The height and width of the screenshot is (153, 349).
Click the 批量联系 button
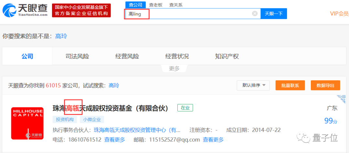(290, 85)
